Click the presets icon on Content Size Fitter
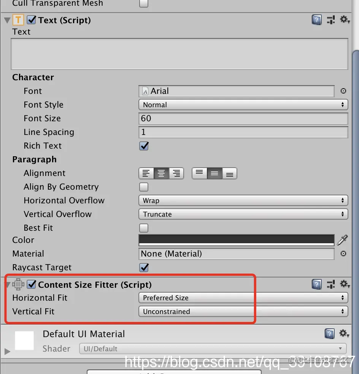359x374 pixels. tap(330, 284)
